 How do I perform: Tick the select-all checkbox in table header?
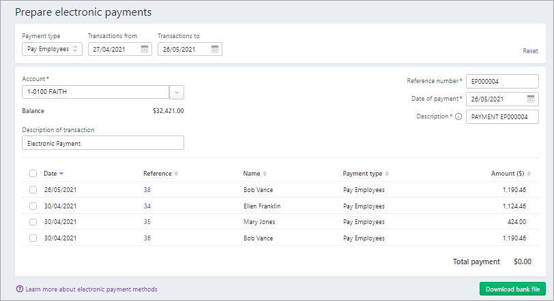click(33, 174)
